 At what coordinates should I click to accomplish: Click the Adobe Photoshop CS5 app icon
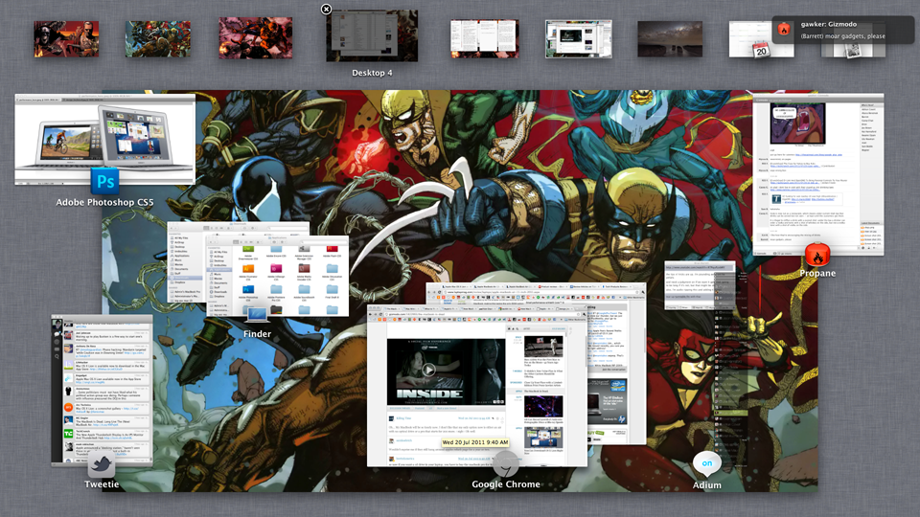point(104,180)
